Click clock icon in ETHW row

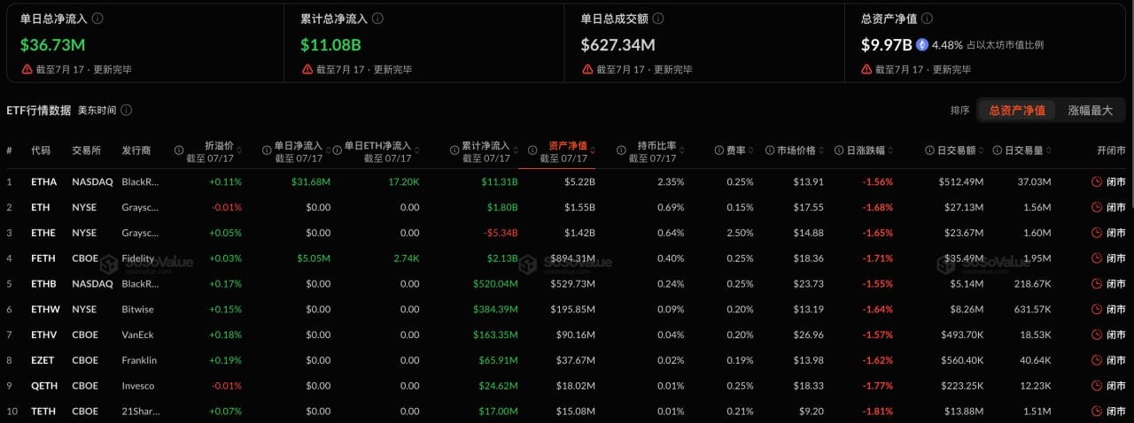[1097, 309]
